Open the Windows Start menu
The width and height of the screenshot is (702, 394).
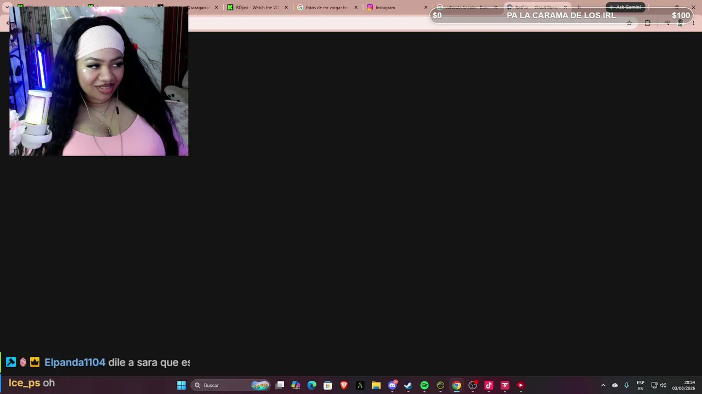(x=182, y=385)
